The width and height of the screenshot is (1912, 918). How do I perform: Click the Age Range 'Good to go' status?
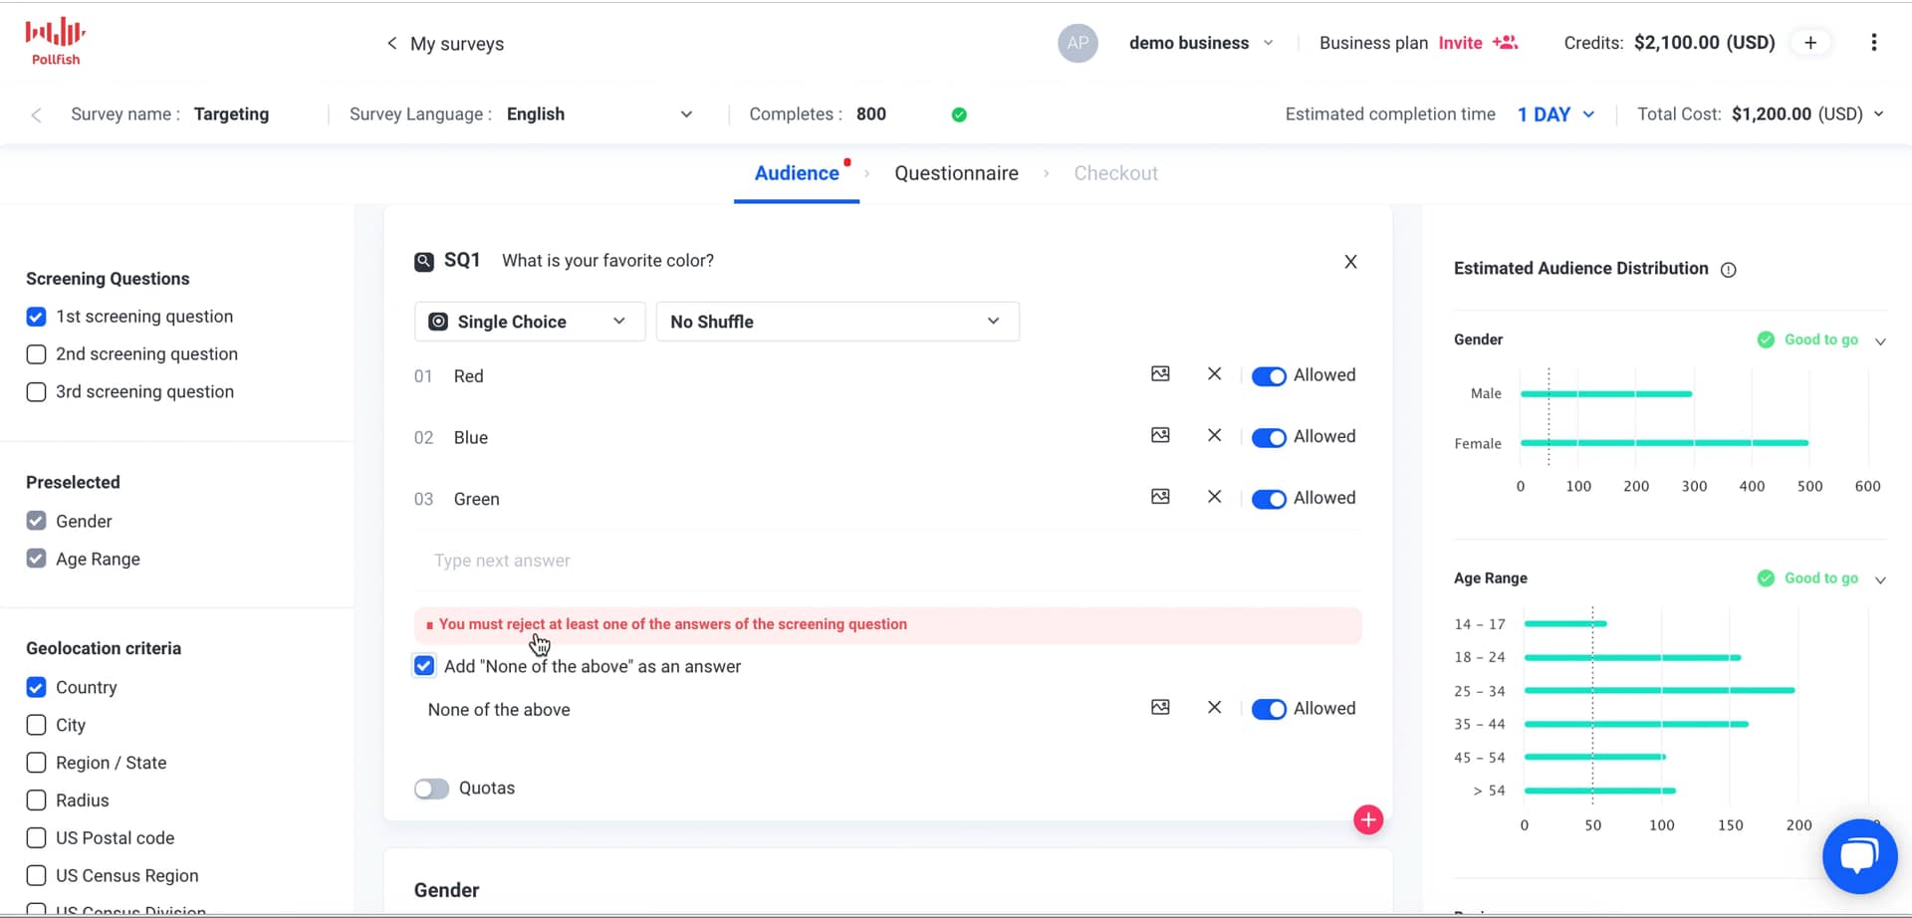1808,578
